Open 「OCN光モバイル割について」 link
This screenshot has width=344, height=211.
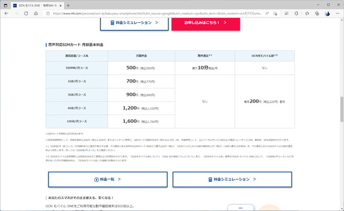(145, 156)
